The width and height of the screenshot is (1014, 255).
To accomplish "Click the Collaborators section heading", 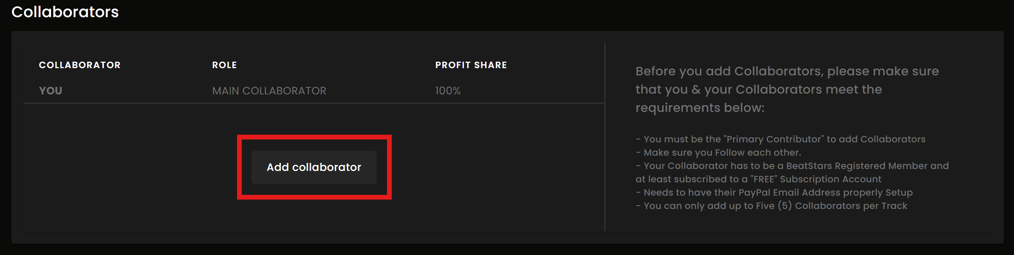I will tap(65, 12).
